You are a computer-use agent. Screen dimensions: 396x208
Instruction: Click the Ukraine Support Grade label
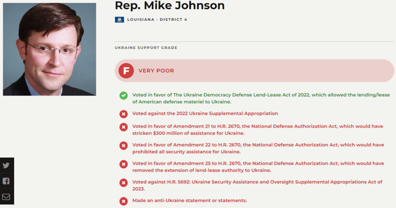coord(146,47)
